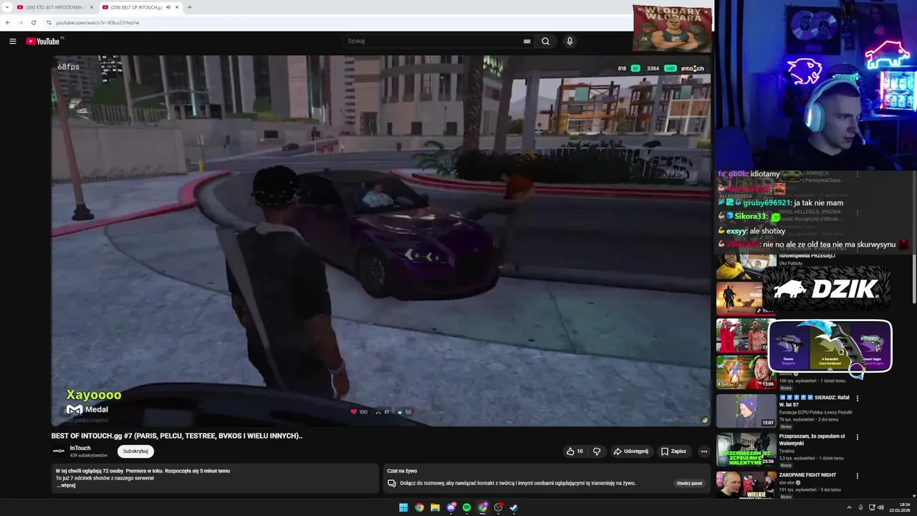Open options for SIERADZ: Rafał video
The image size is (917, 516).
coord(858,398)
